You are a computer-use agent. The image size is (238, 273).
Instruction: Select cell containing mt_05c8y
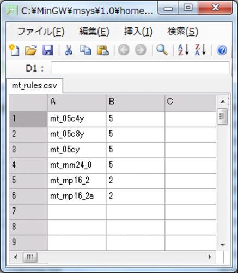click(x=77, y=134)
